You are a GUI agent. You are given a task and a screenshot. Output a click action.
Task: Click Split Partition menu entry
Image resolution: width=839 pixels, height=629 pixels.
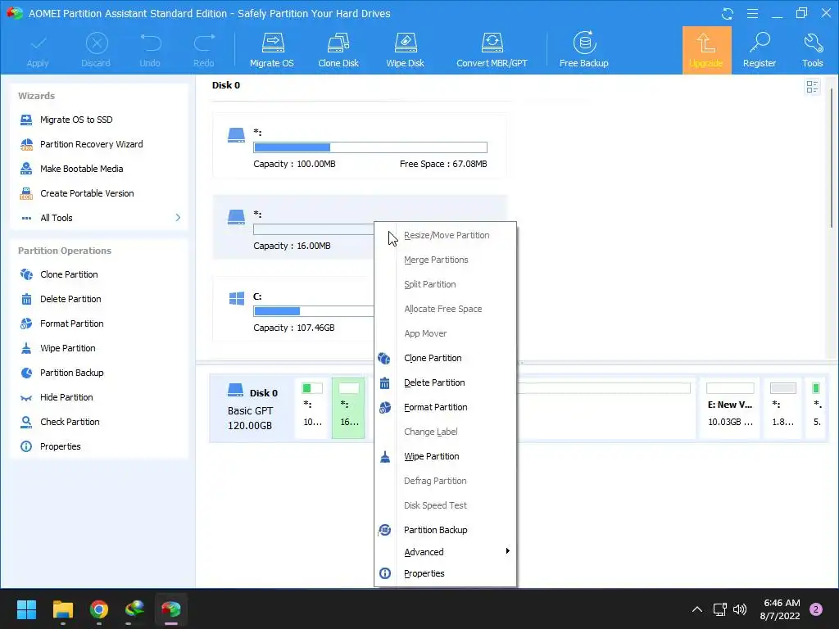point(445,284)
